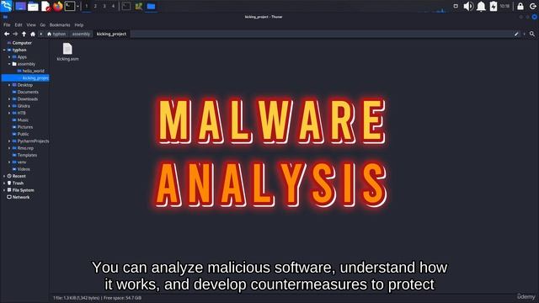Open the file manager launcher in panel

coord(33,6)
